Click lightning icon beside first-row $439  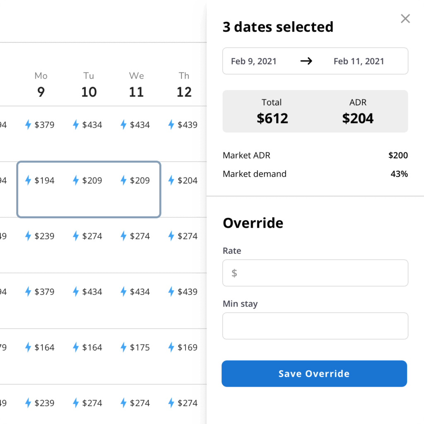coord(171,124)
